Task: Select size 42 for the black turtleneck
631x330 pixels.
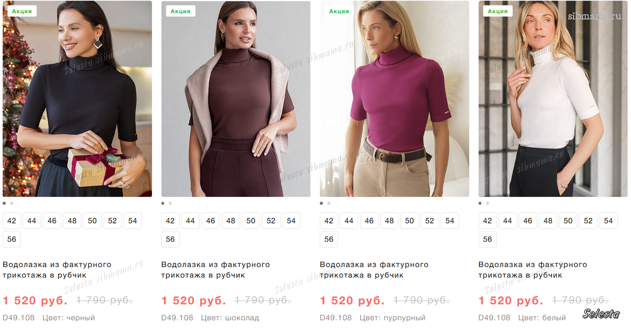Action: point(12,221)
